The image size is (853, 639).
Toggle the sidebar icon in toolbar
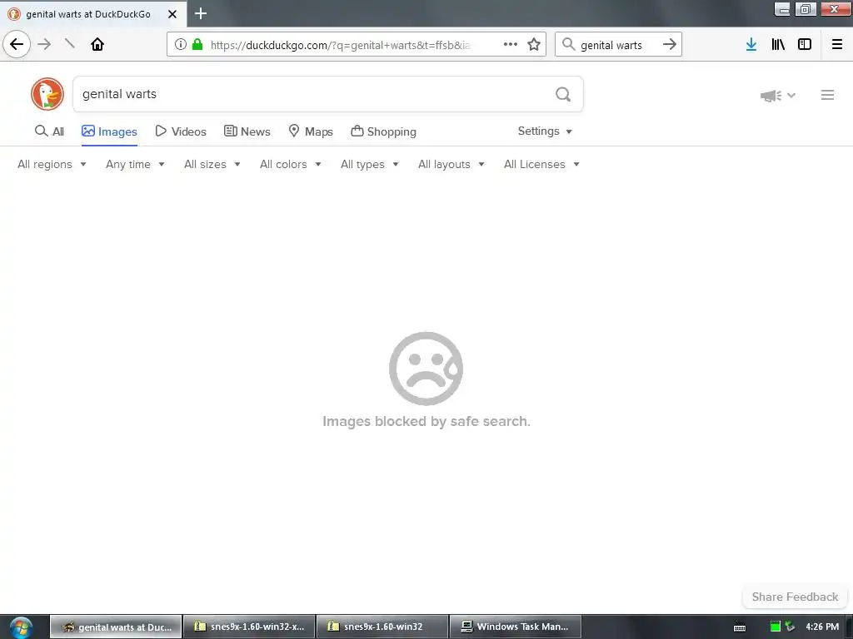(805, 44)
